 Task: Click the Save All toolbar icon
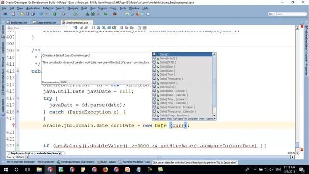(x=33, y=14)
